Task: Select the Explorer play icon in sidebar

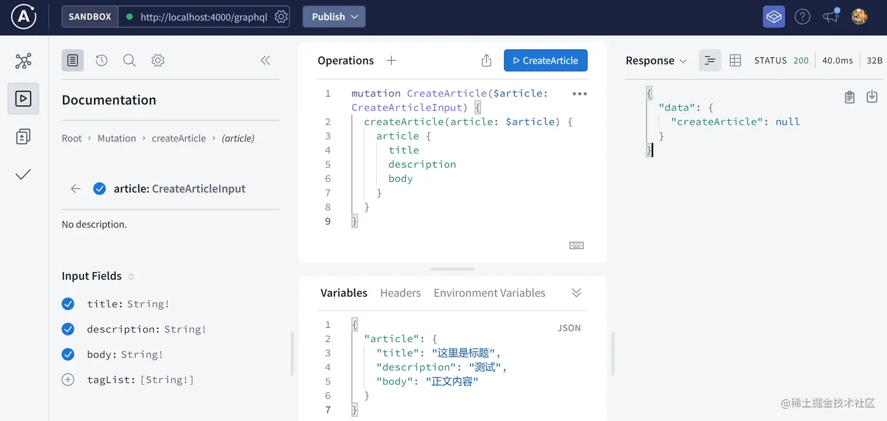Action: tap(23, 99)
